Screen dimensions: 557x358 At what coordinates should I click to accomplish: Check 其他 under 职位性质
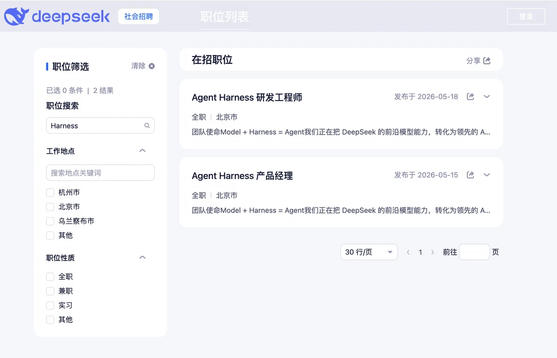[50, 320]
